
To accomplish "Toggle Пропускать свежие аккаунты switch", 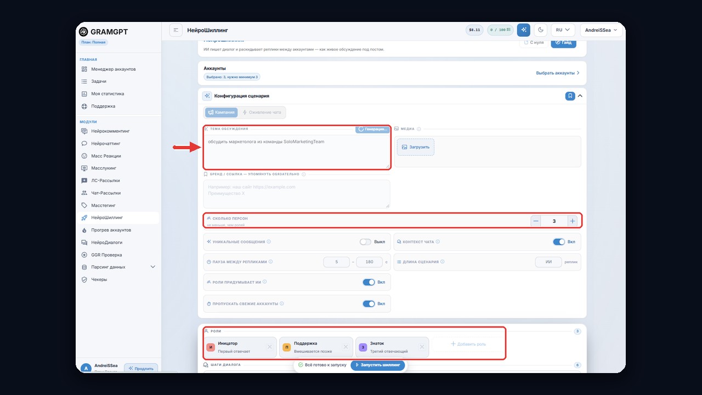I will click(369, 303).
